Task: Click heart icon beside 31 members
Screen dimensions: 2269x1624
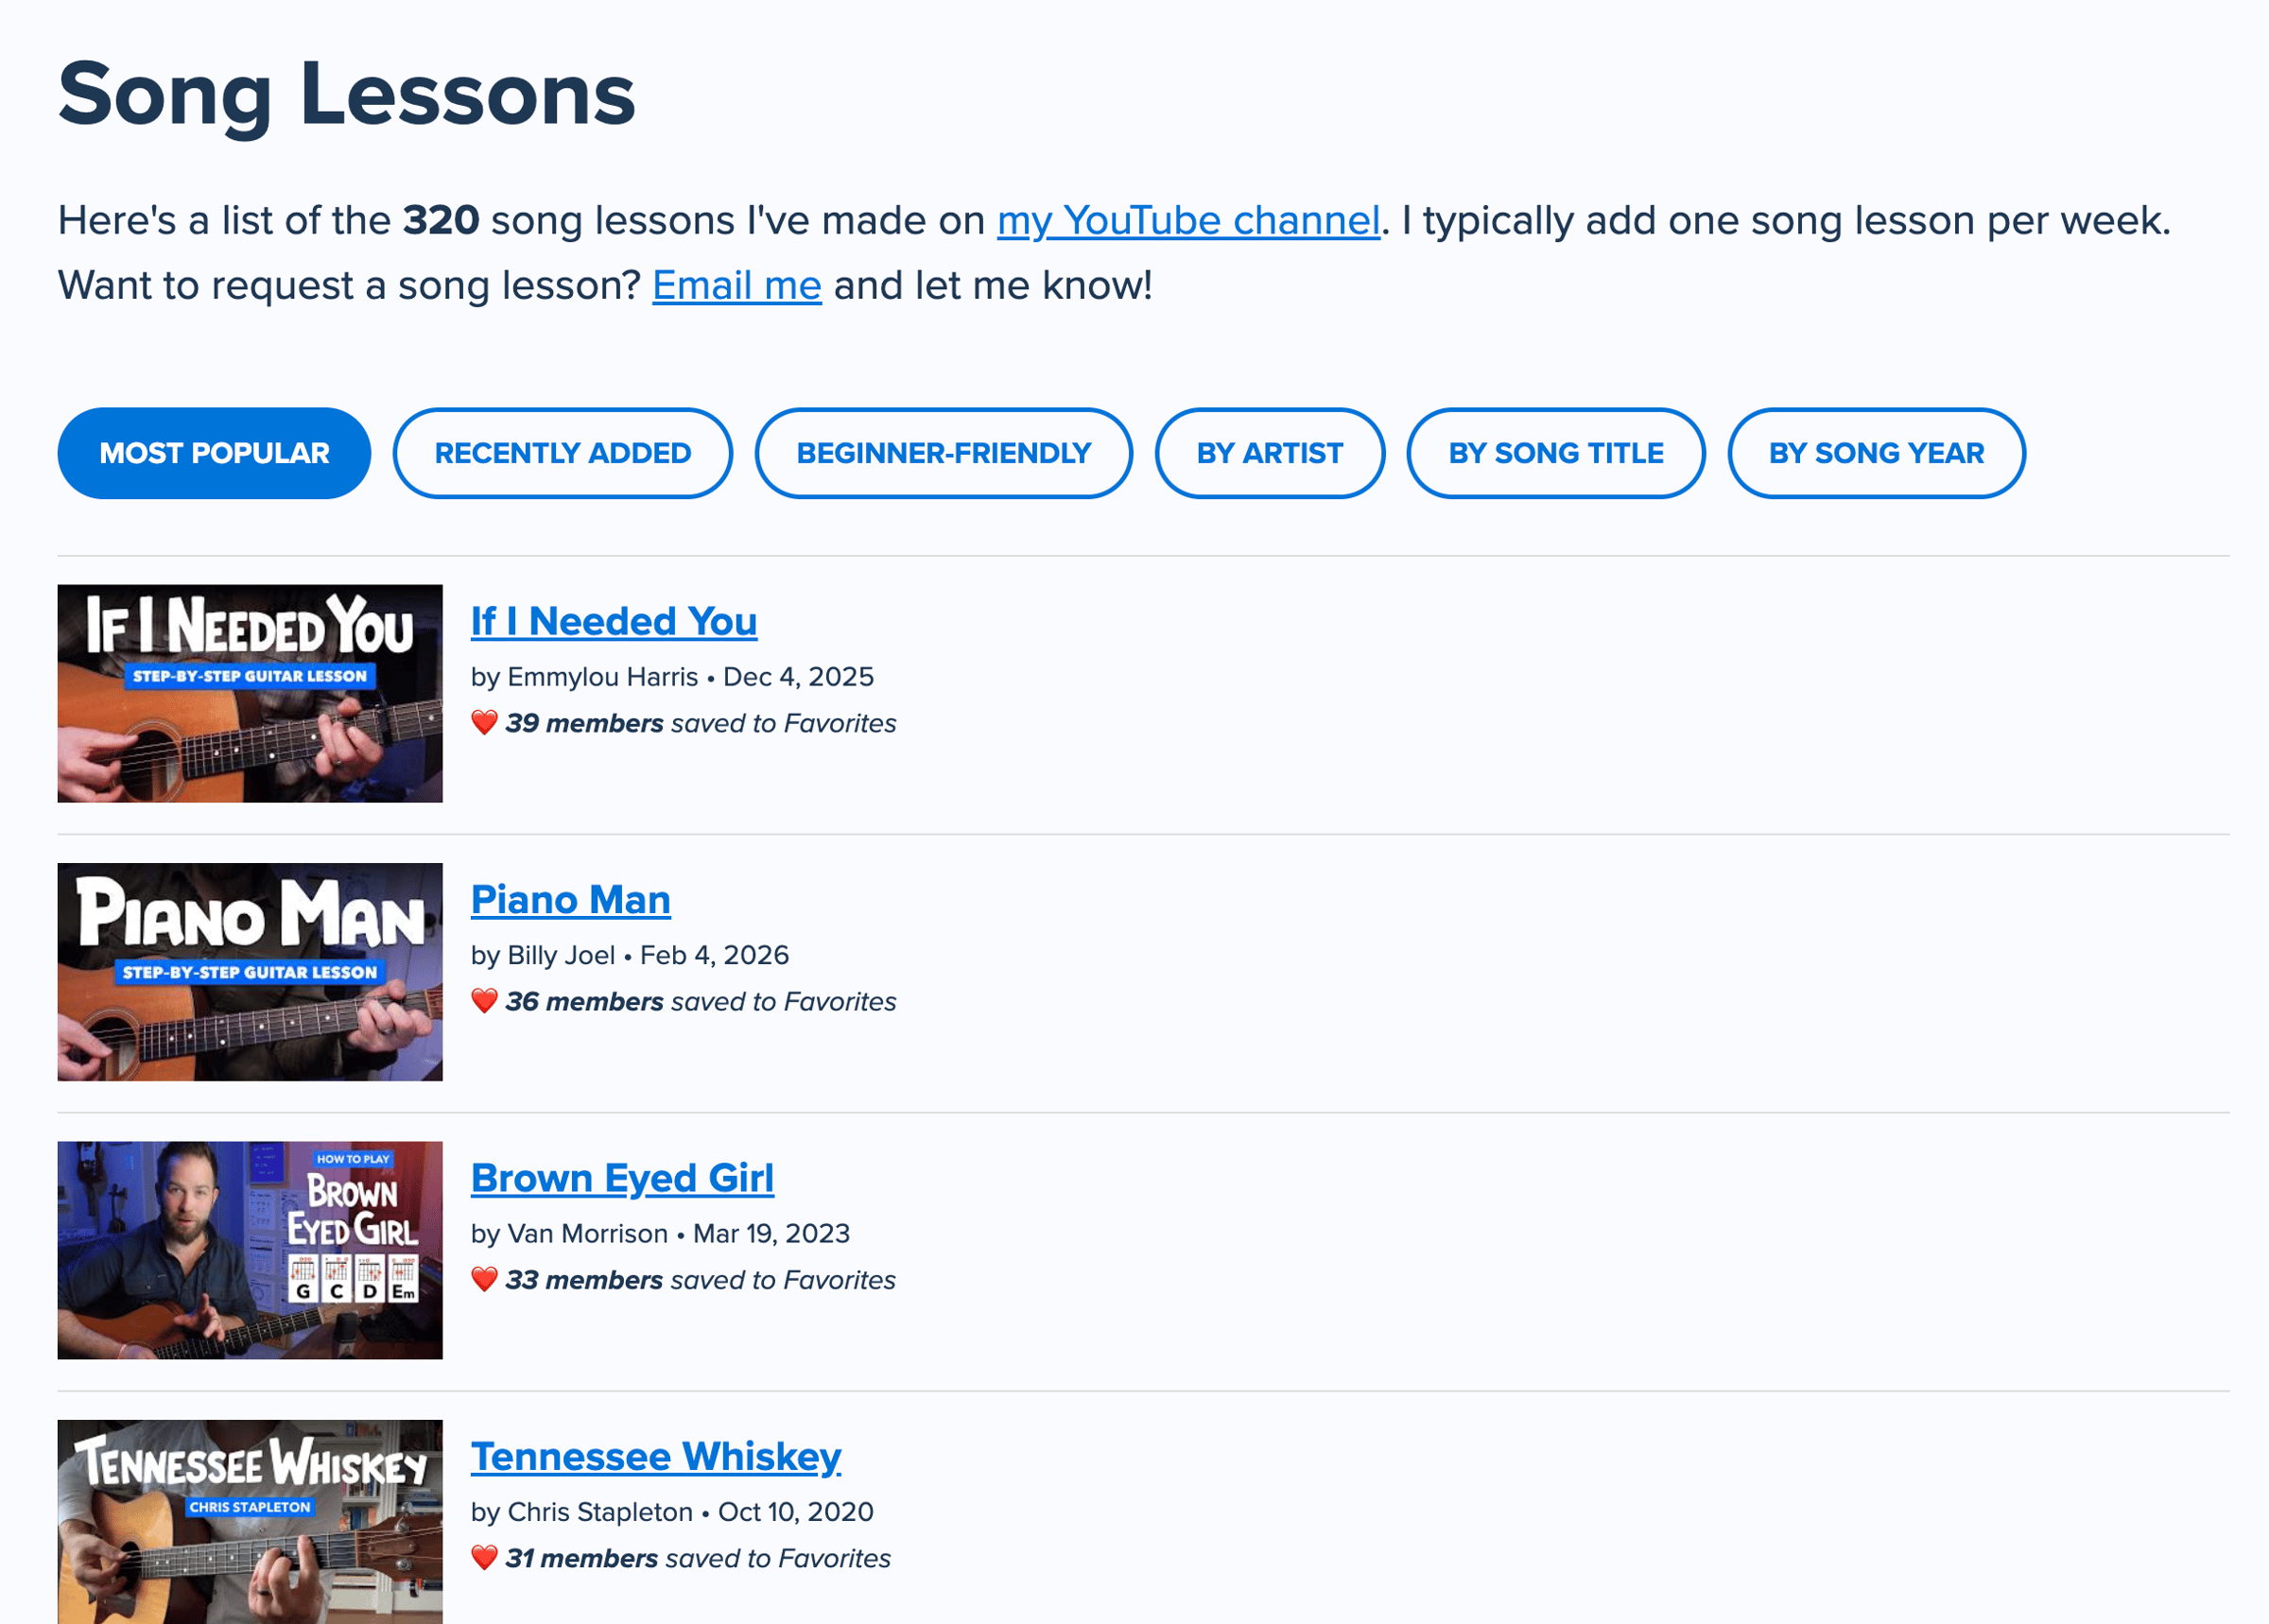Action: coord(485,1557)
